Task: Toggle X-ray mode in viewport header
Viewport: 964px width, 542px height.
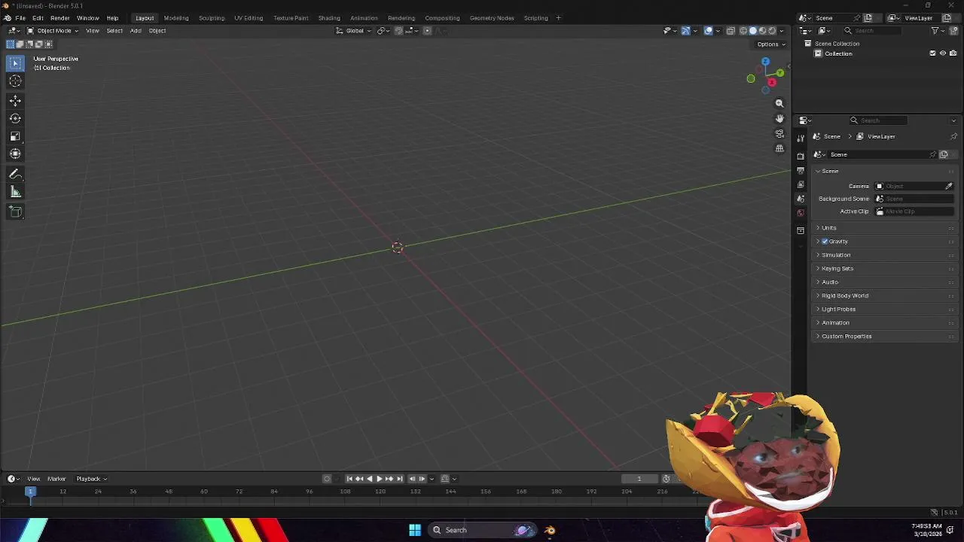Action: point(731,31)
